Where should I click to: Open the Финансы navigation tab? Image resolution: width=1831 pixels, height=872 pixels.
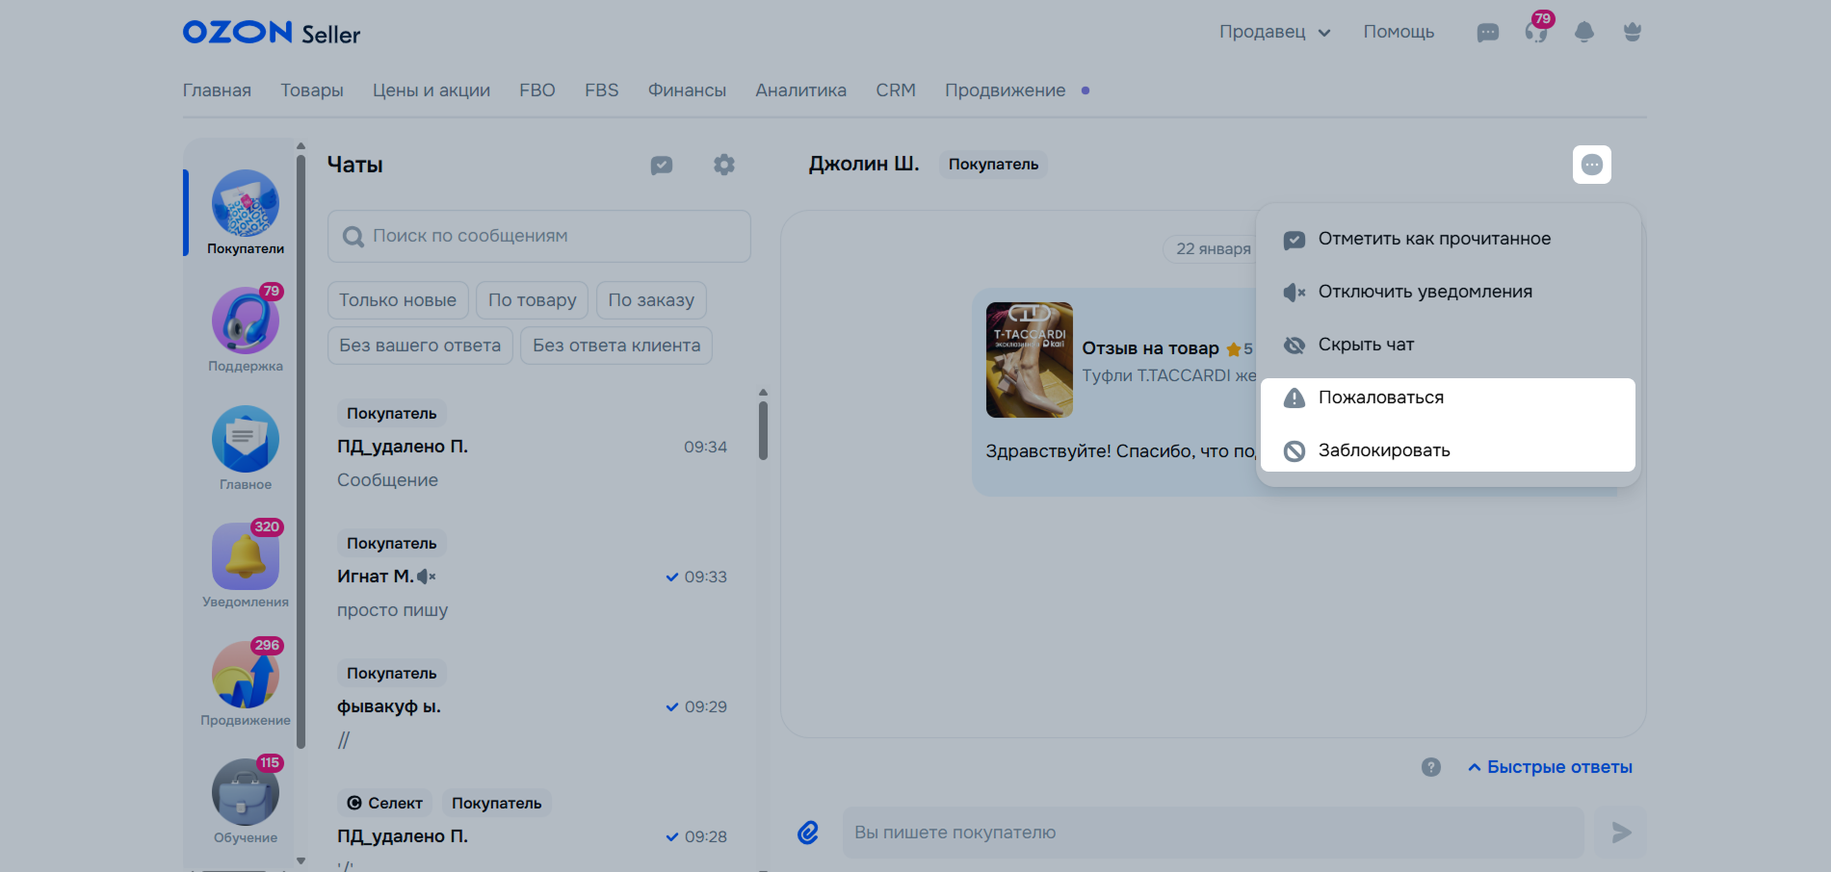pos(687,90)
